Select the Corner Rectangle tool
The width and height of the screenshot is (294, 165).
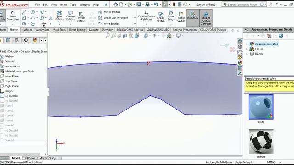(x=23, y=18)
